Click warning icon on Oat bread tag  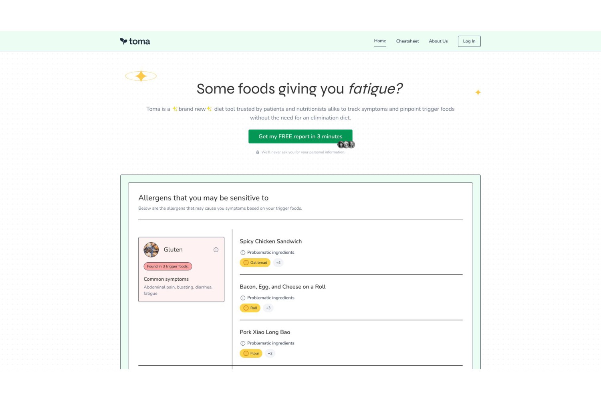pos(246,263)
